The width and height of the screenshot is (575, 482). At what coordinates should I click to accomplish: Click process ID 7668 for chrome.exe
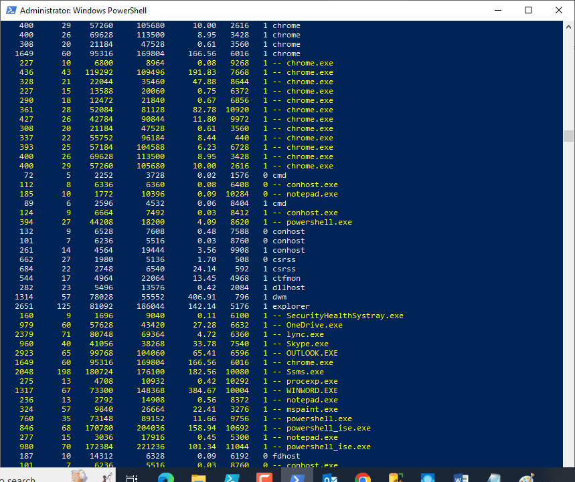coord(240,72)
